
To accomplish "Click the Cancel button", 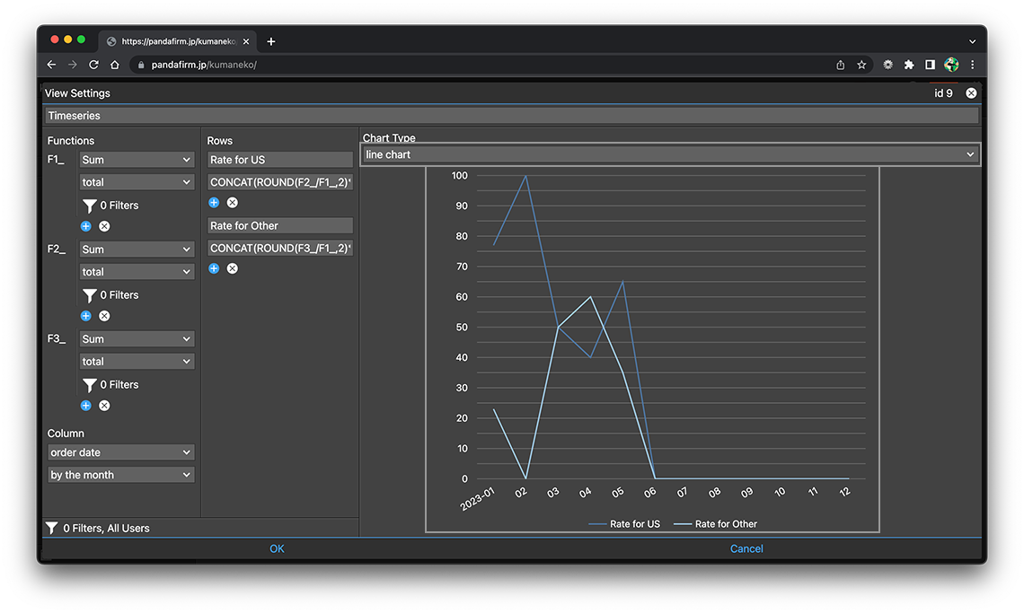I will pyautogui.click(x=746, y=548).
